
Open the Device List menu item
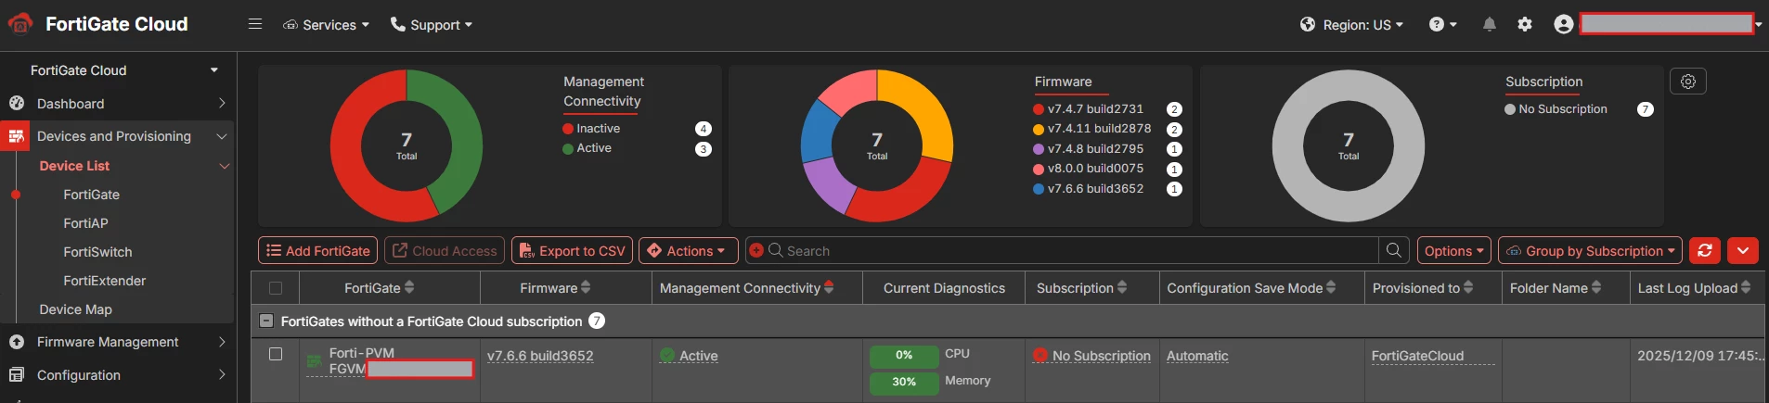click(x=74, y=166)
